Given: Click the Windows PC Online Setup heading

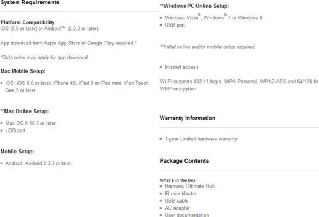Looking at the screenshot, I should [194, 6].
